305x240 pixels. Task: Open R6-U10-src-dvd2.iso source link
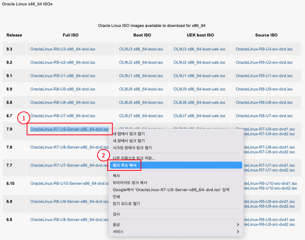[x=271, y=188]
